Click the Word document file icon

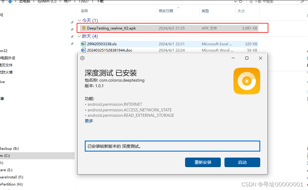84,50
